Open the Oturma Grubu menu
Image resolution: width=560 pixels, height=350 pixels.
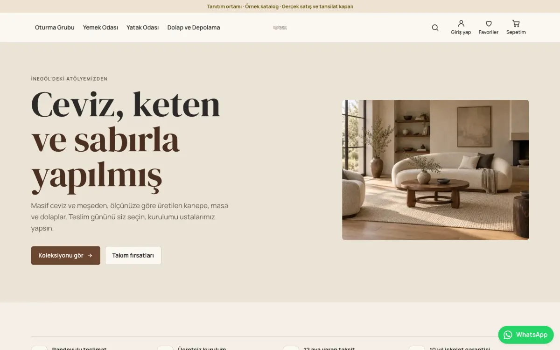55,28
